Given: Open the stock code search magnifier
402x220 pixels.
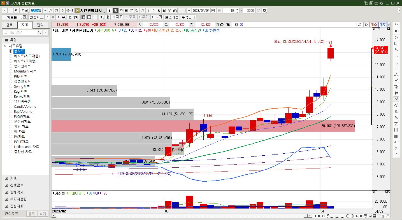Looking at the screenshot, I should (x=51, y=11).
